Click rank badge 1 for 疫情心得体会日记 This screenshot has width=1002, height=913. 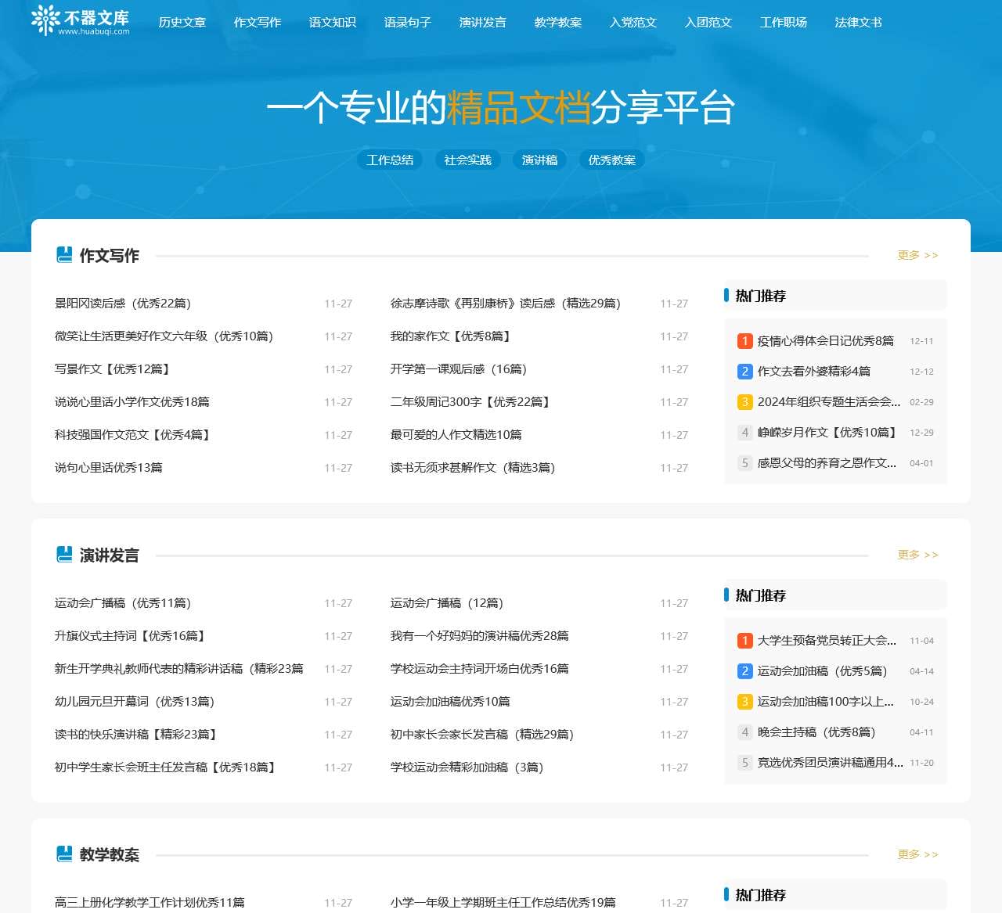pyautogui.click(x=744, y=341)
